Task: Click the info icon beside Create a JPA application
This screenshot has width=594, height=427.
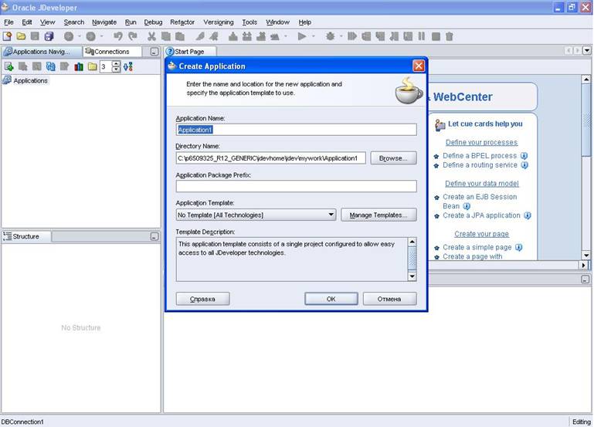Action: pos(528,215)
